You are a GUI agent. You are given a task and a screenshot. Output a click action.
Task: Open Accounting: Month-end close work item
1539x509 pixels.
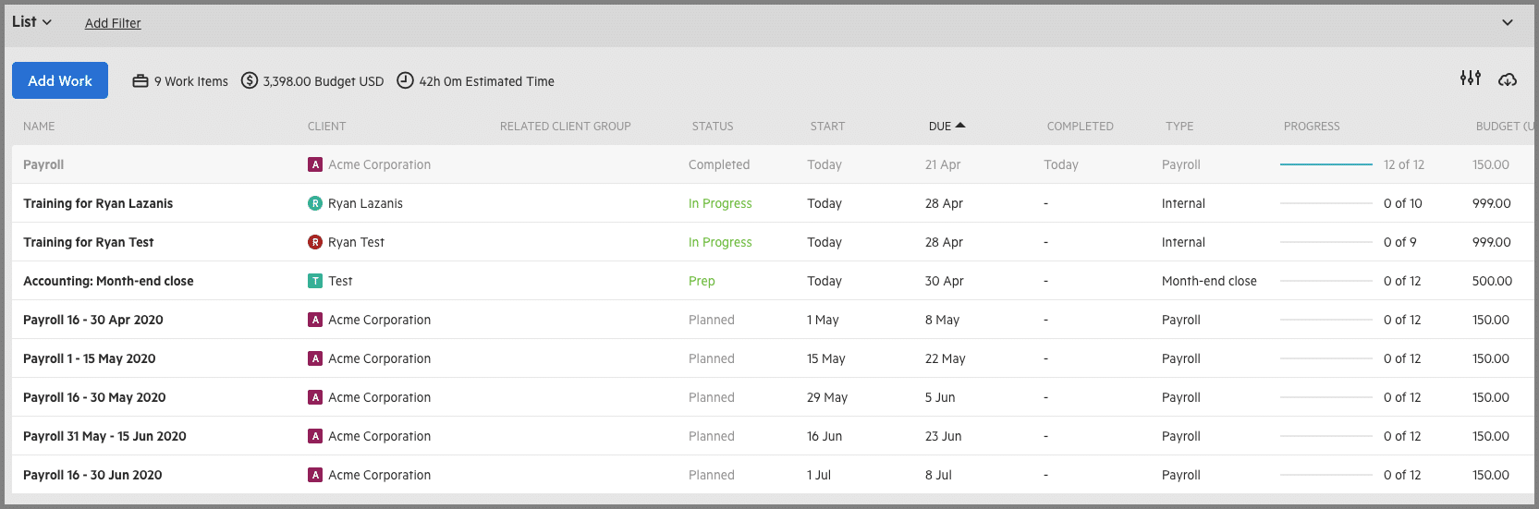(x=108, y=281)
